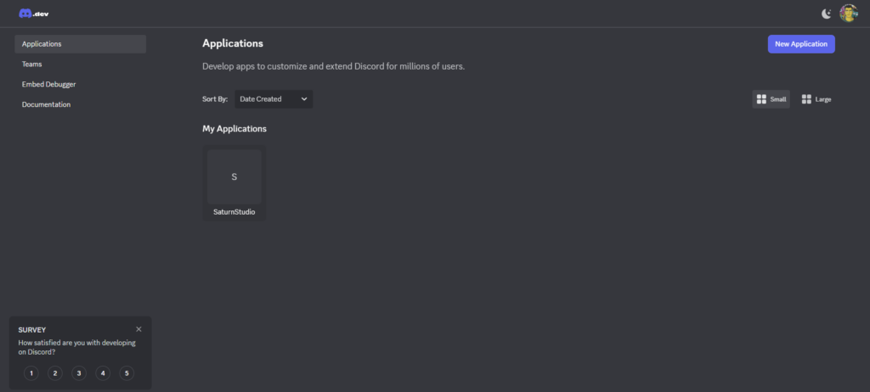Click the SaturnStudio app name label
This screenshot has height=392, width=870.
point(234,212)
